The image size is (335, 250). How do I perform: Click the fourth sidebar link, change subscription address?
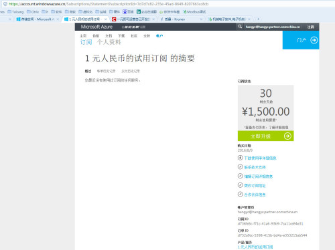255,186
